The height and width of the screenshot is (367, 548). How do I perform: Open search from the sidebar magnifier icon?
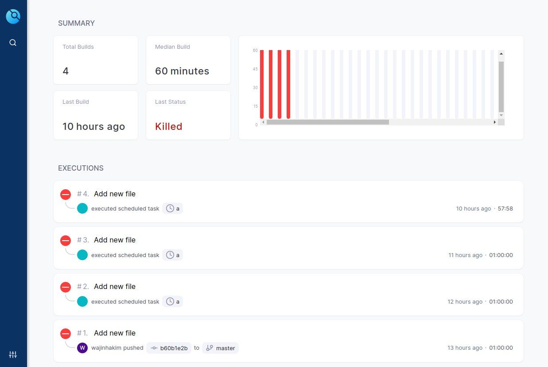[13, 43]
